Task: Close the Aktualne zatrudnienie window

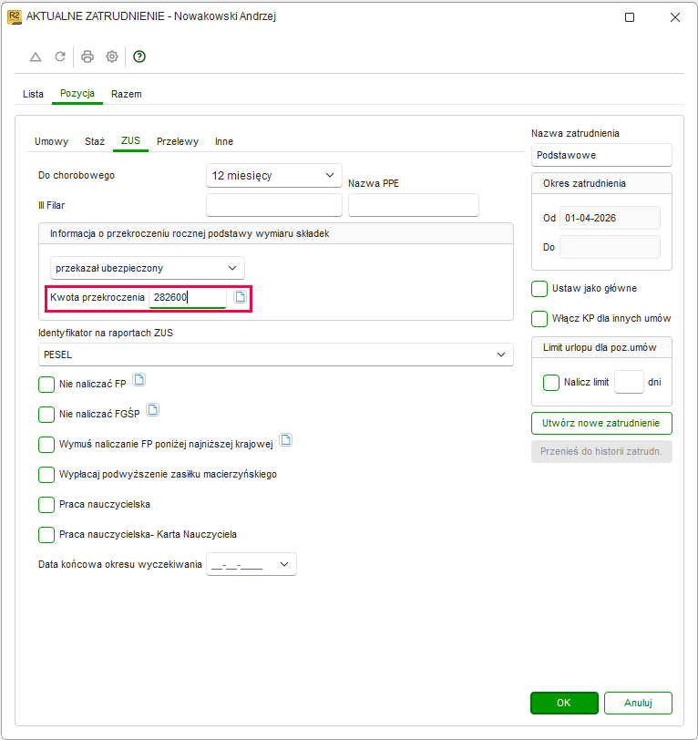Action: pos(675,17)
